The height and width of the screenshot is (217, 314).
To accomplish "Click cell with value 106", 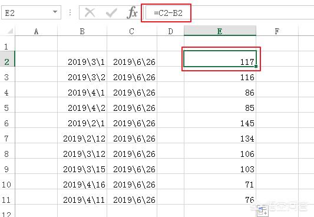I will click(220, 151).
